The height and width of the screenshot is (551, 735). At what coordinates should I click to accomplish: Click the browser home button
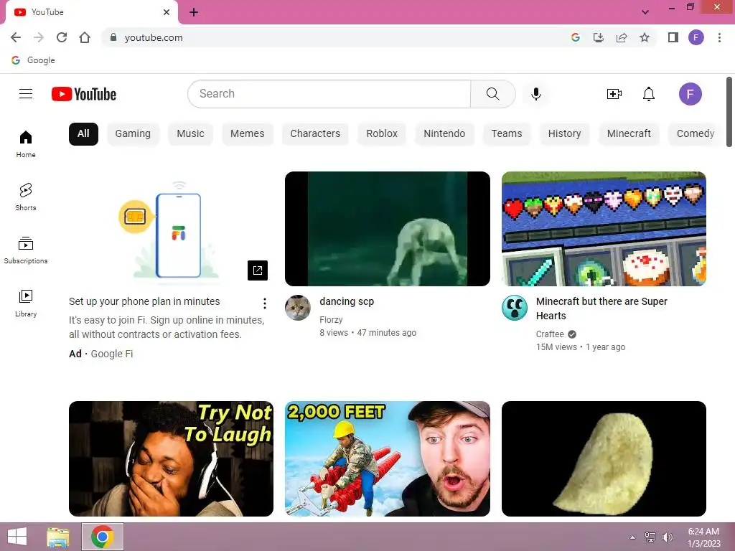pyautogui.click(x=85, y=37)
